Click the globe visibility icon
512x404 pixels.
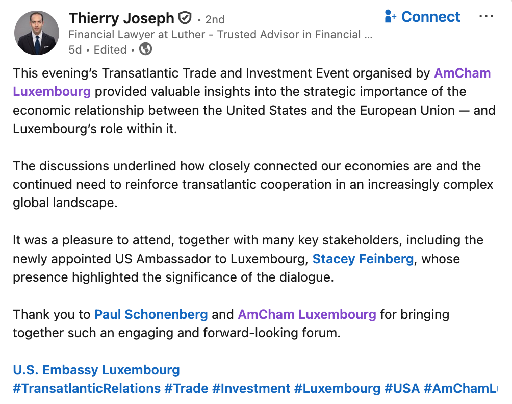pos(145,49)
